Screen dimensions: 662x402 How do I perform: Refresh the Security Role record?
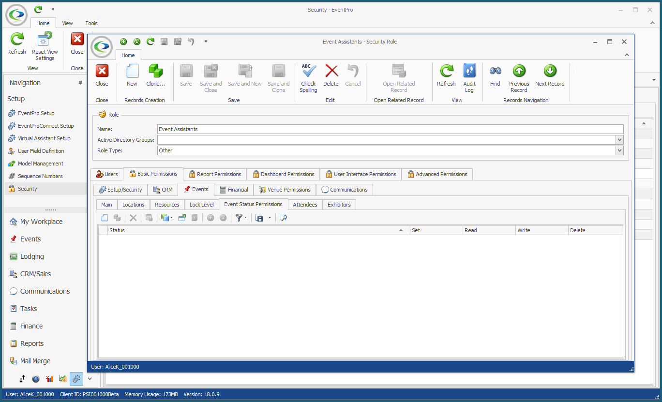click(446, 75)
